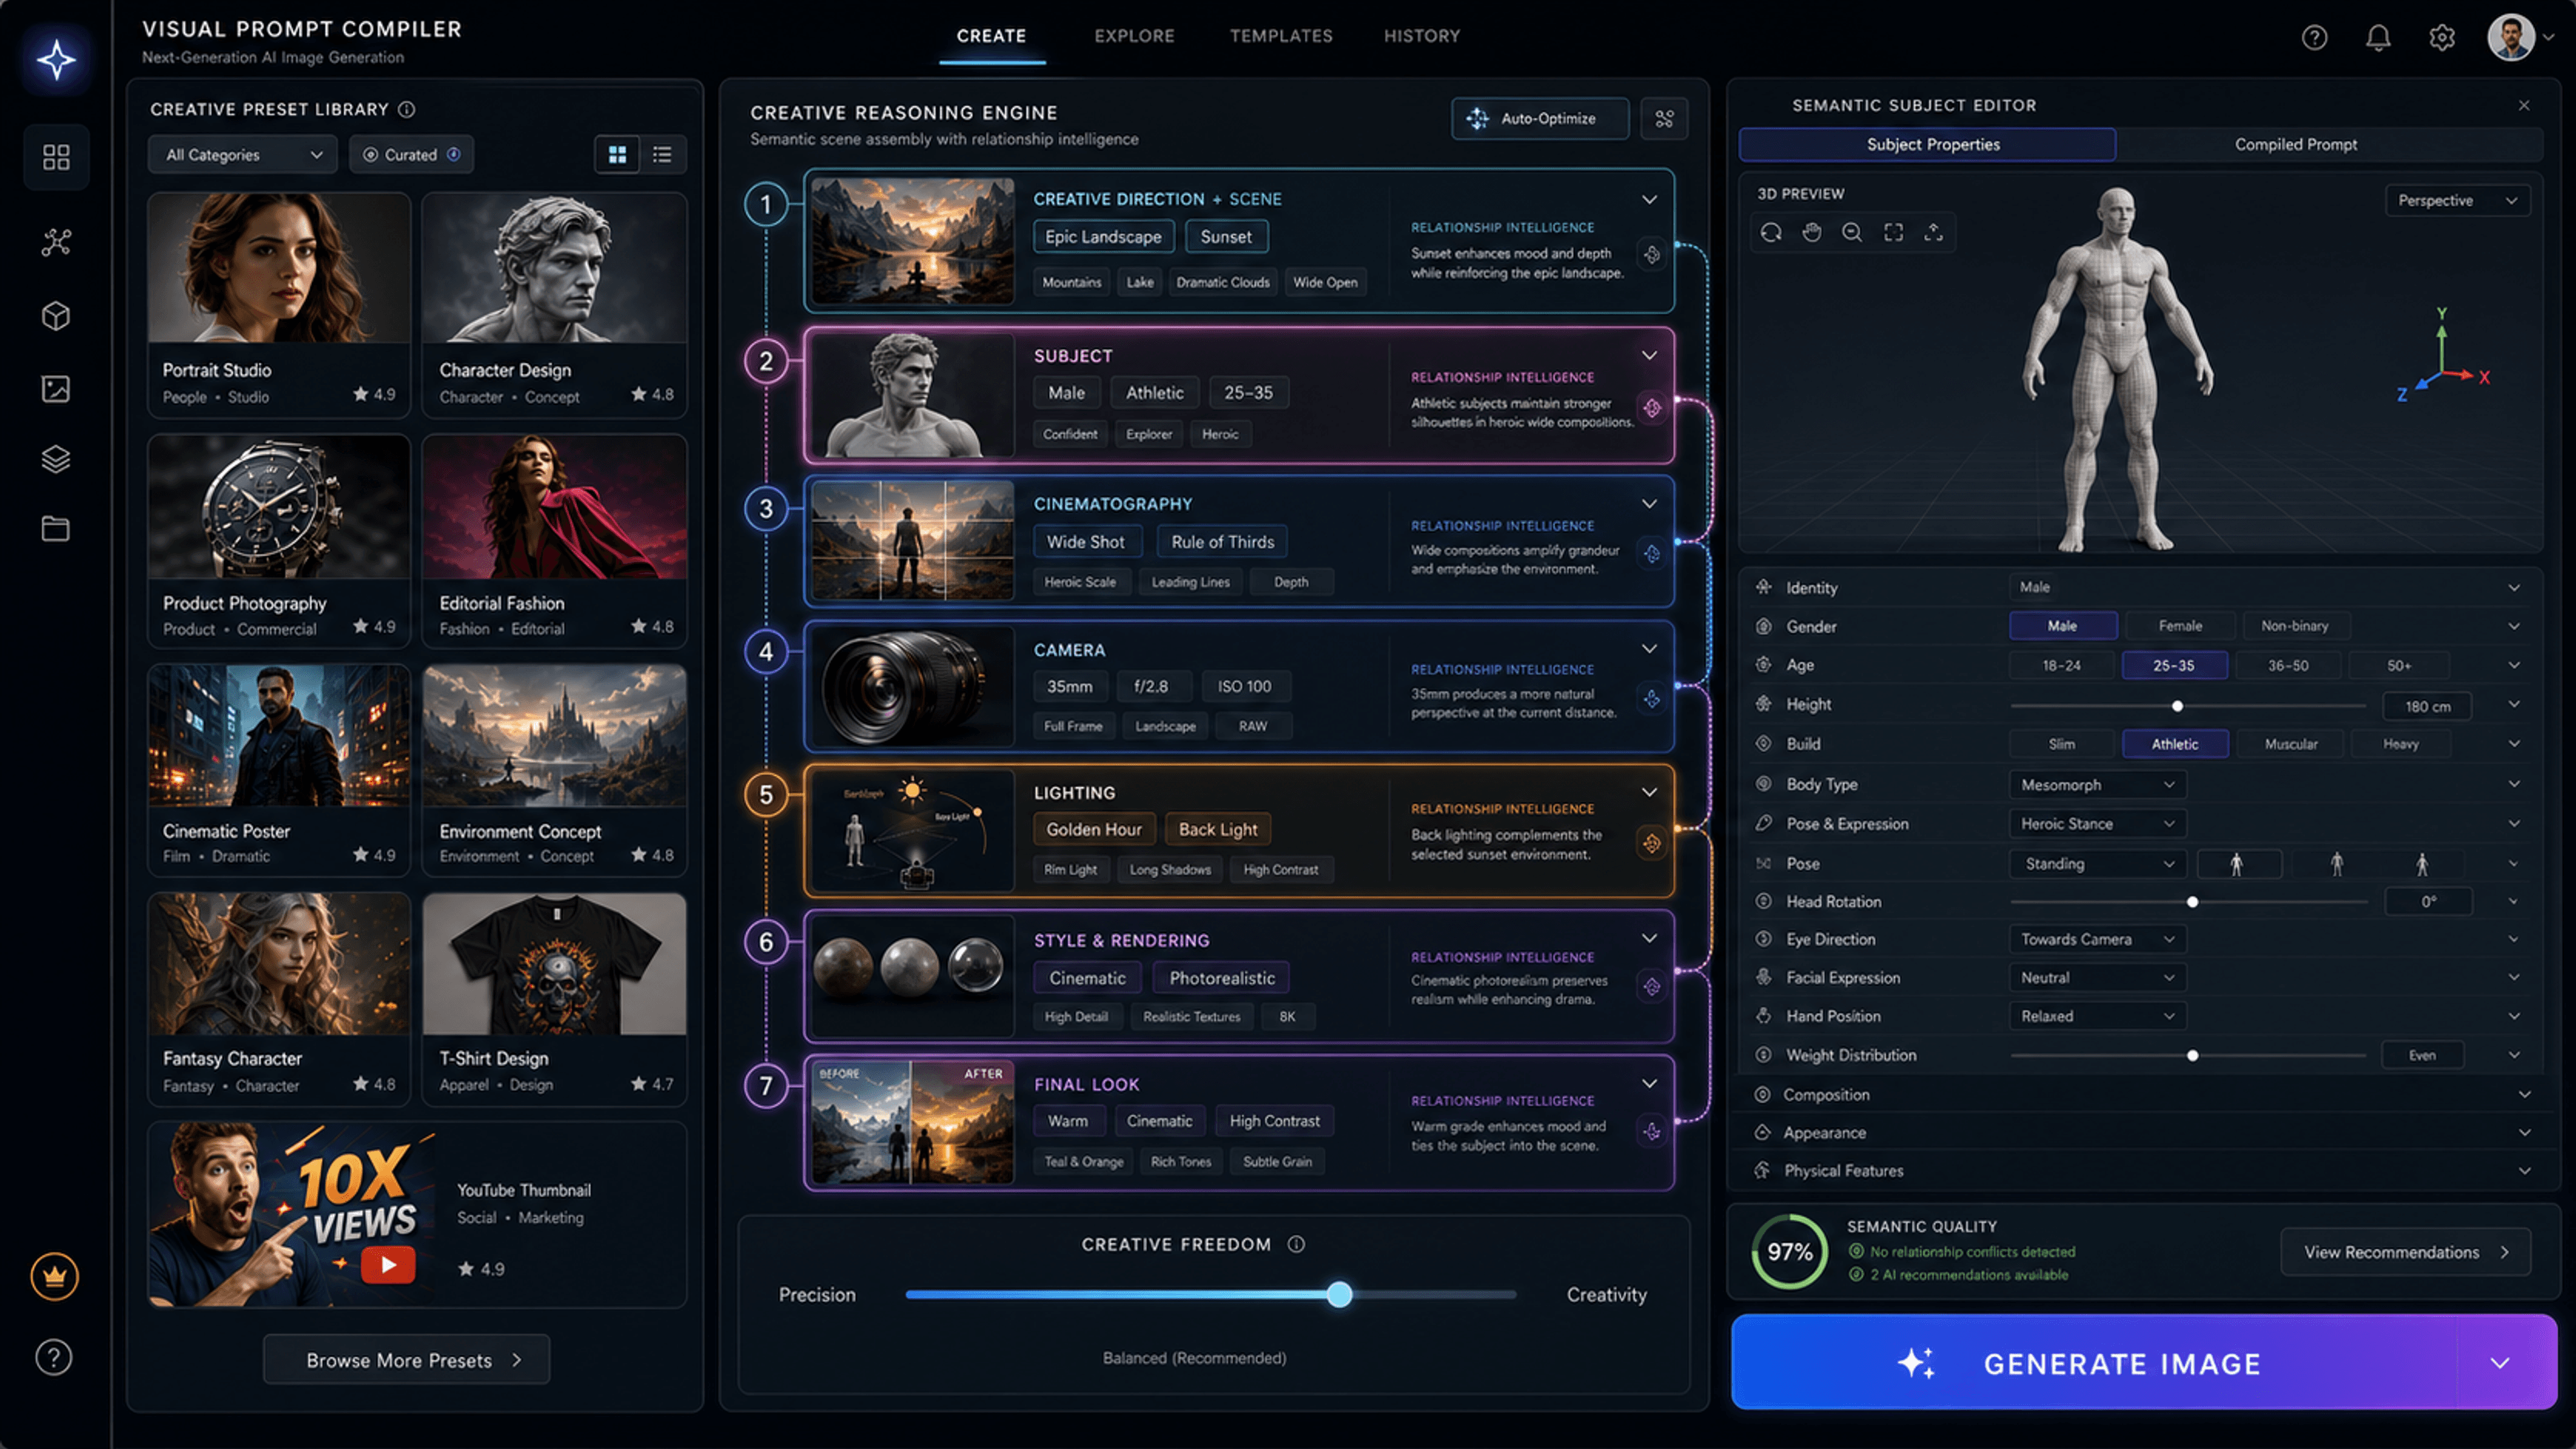Collapse the Lighting step chevron
The height and width of the screenshot is (1449, 2576).
[1649, 793]
